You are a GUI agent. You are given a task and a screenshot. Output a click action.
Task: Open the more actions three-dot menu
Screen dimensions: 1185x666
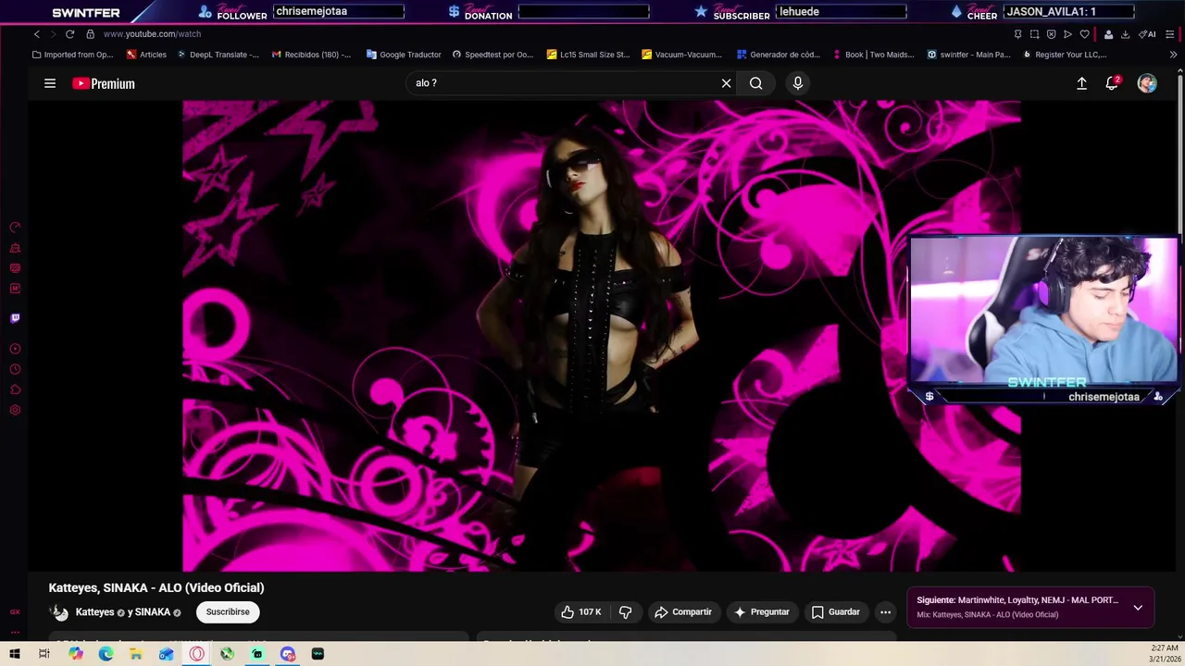[x=885, y=611]
